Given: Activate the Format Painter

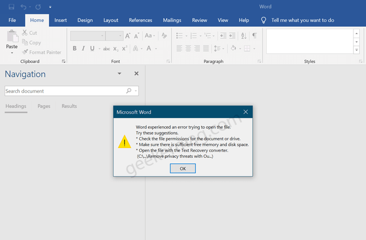Looking at the screenshot, I should (42, 52).
